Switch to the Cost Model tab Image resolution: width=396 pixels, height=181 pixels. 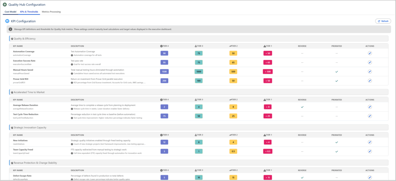pos(10,12)
